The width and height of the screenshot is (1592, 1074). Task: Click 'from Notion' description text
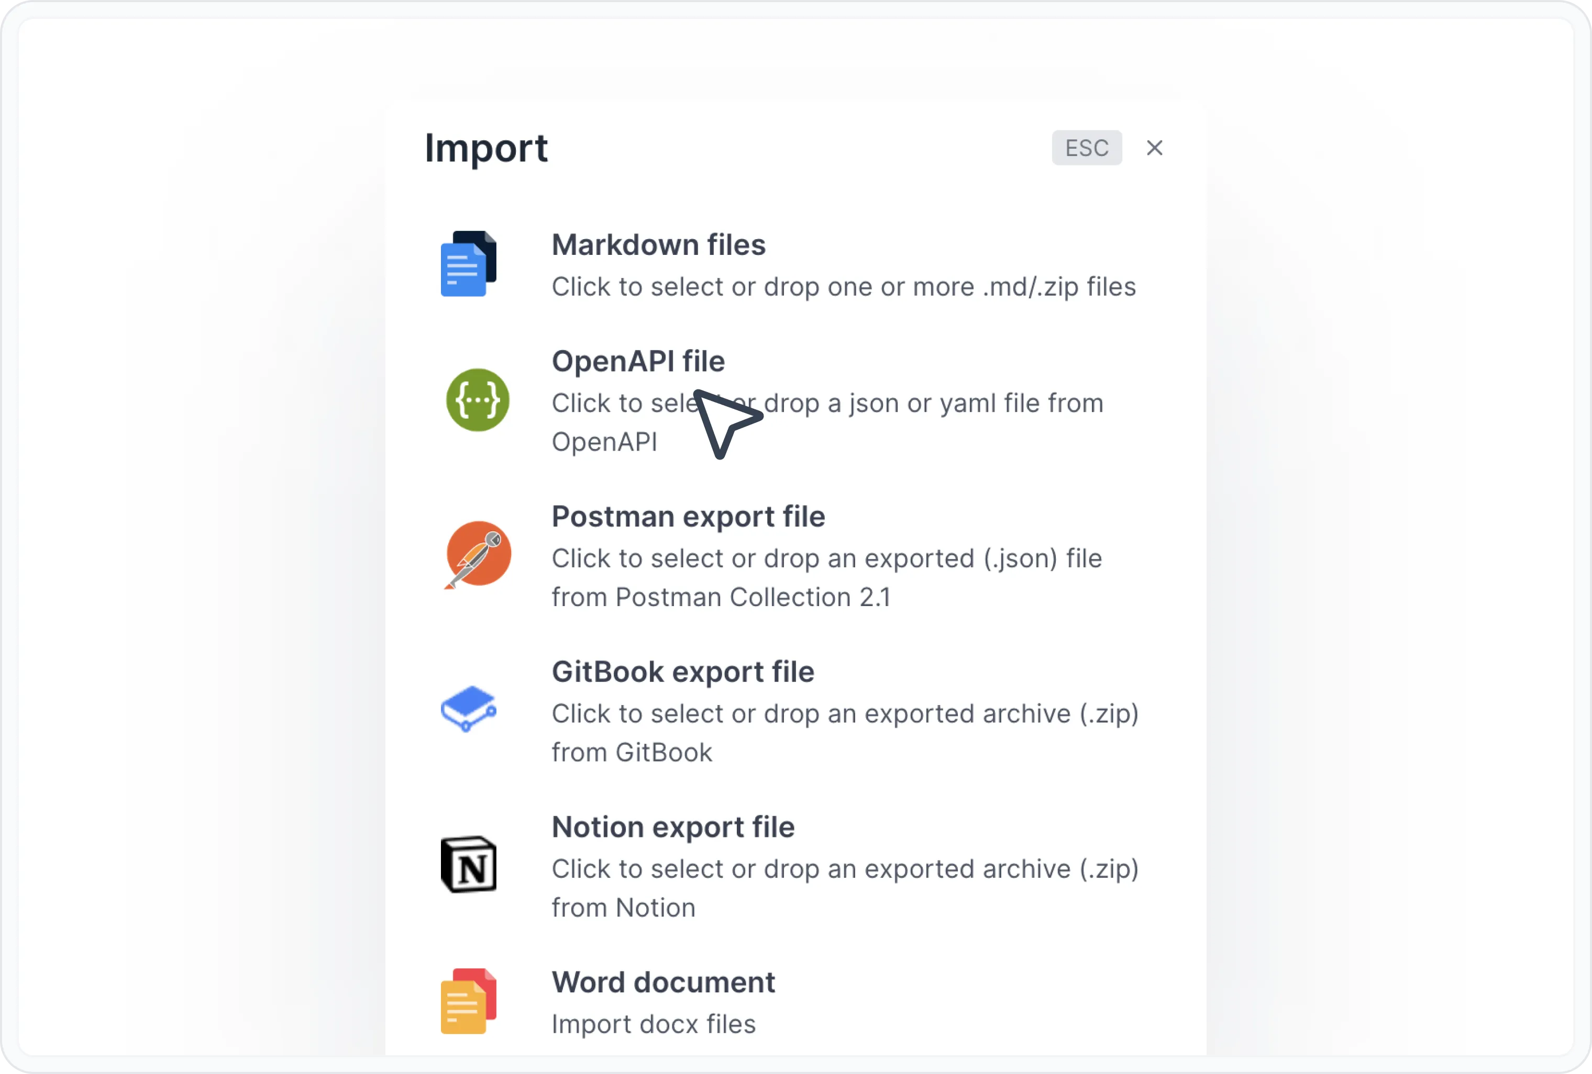tap(623, 908)
